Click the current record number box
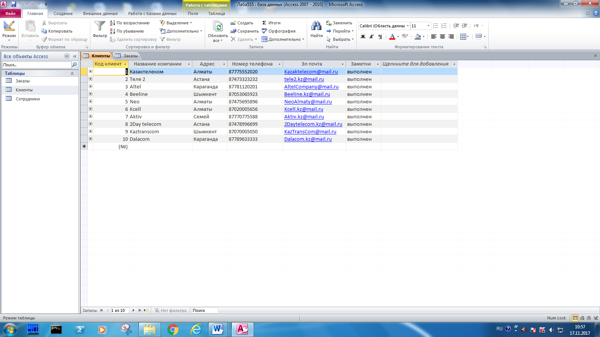This screenshot has width=600, height=337. point(120,310)
